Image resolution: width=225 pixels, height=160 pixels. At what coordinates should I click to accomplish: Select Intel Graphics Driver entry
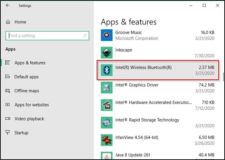point(158,88)
